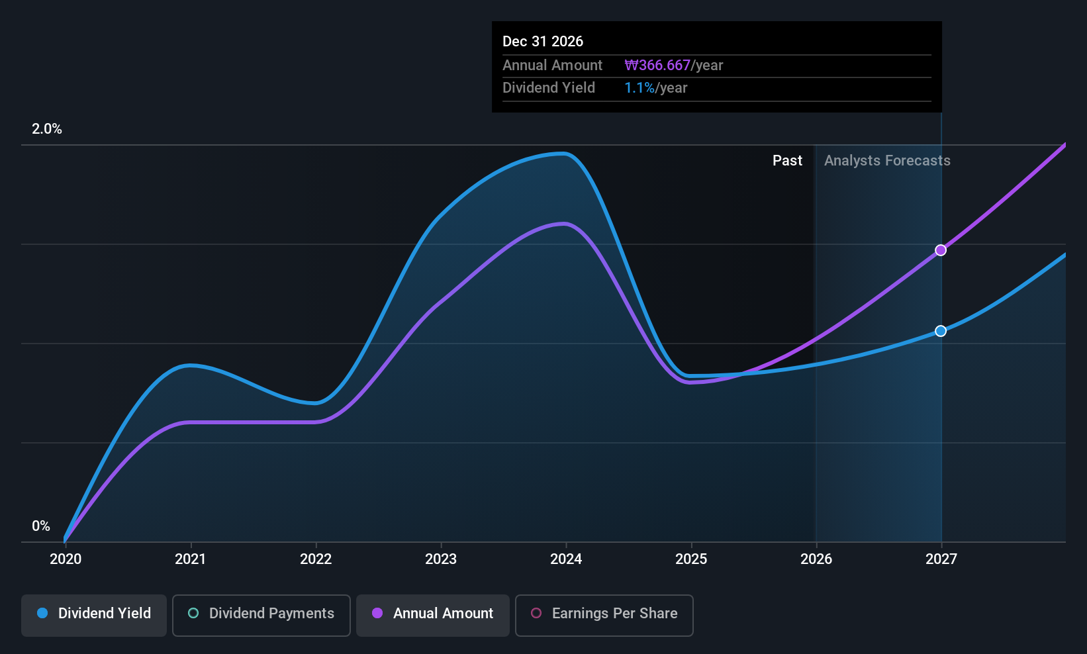The image size is (1087, 654).
Task: Click the pink Earnings Per Share legend circle
Action: [x=536, y=613]
